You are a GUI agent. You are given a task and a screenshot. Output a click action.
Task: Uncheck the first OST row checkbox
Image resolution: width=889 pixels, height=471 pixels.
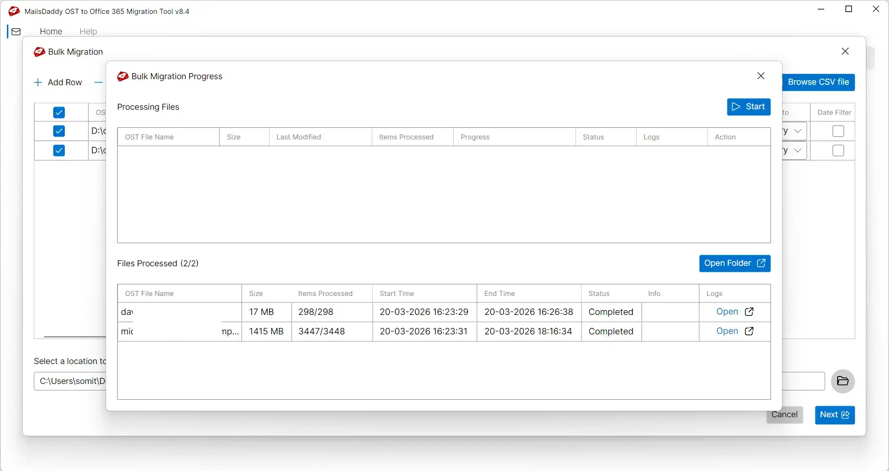[x=59, y=131]
